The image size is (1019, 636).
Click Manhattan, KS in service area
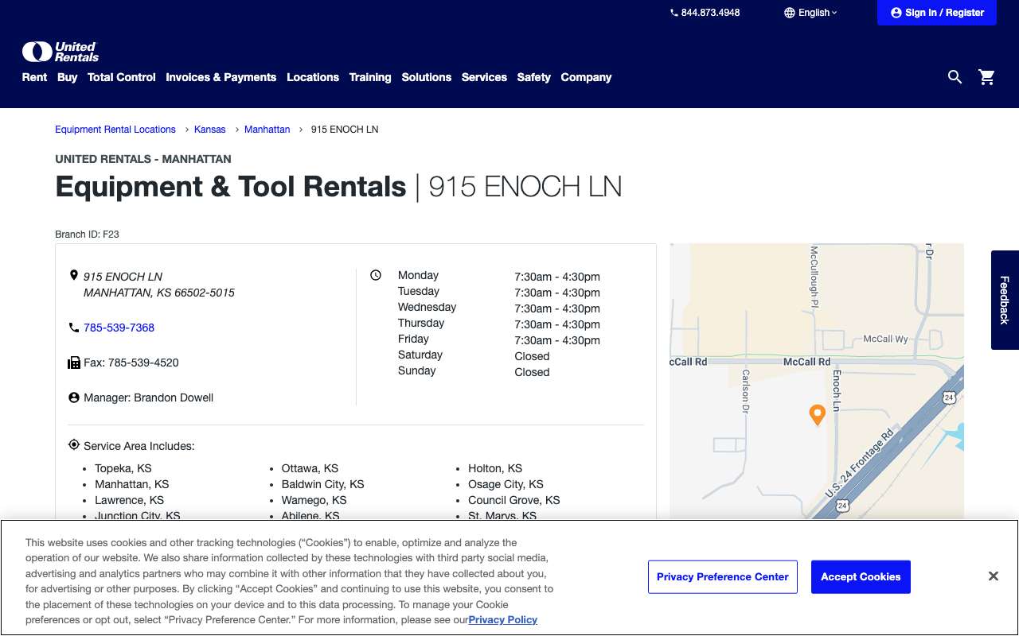[131, 484]
